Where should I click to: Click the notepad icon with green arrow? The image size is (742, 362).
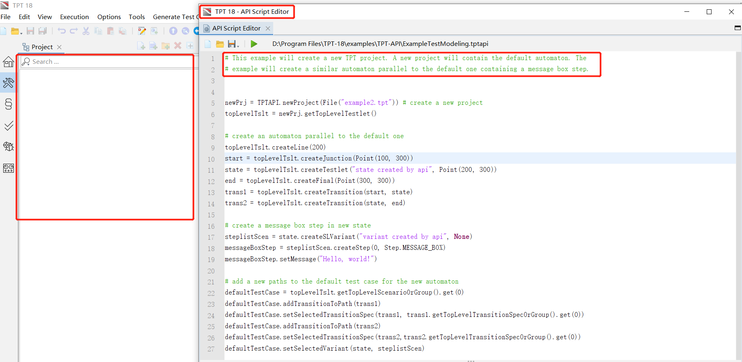[154, 31]
